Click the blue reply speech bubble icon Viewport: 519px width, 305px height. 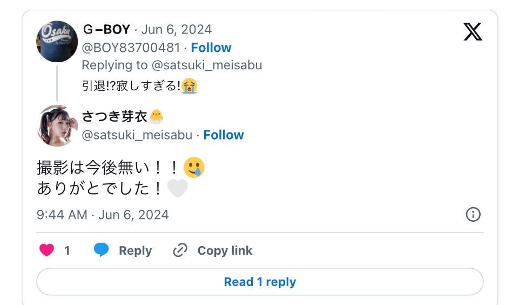point(101,250)
